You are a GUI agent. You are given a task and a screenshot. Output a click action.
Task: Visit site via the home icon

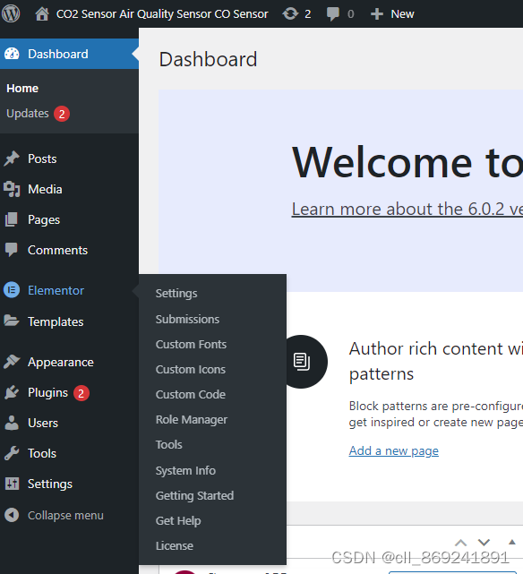tap(42, 14)
